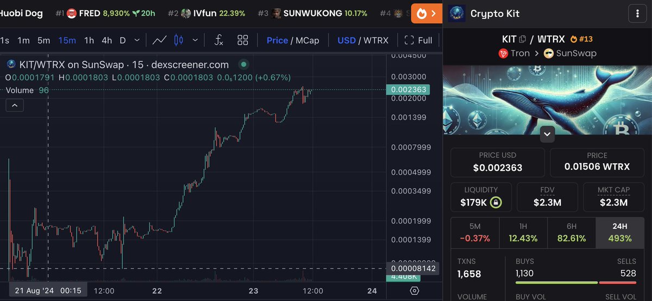This screenshot has height=301, width=652.
Task: Click the Full chart button
Action: click(x=418, y=40)
